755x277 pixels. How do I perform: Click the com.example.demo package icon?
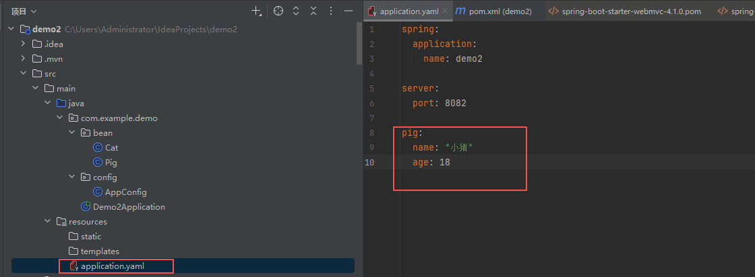(x=73, y=118)
